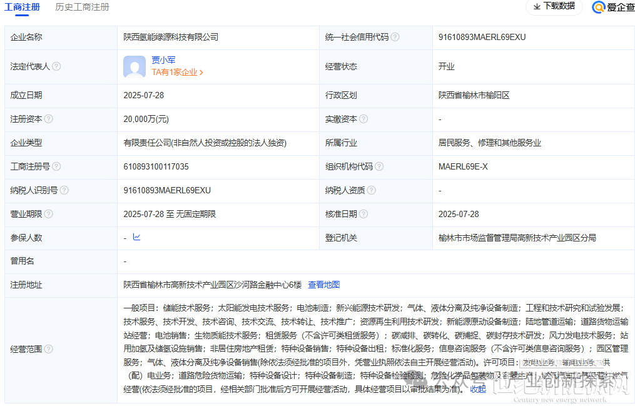The image size is (635, 406).
Task: Click the 实缴资本 help icon
Action: click(363, 119)
